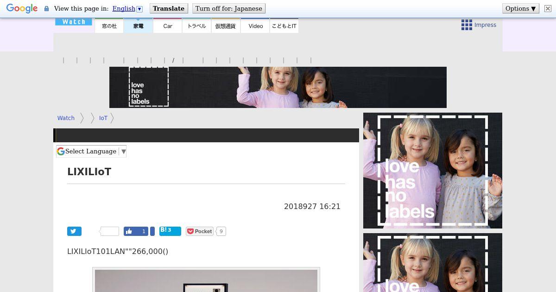
Task: Click the second sidebar ad below
Action: (x=433, y=263)
